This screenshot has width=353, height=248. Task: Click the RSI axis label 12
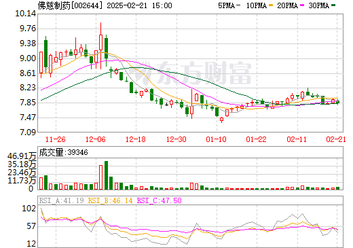click(31, 244)
